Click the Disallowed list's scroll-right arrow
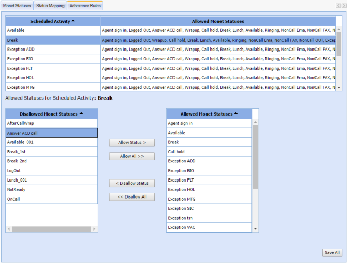Image resolution: width=347 pixels, height=263 pixels. [x=94, y=228]
